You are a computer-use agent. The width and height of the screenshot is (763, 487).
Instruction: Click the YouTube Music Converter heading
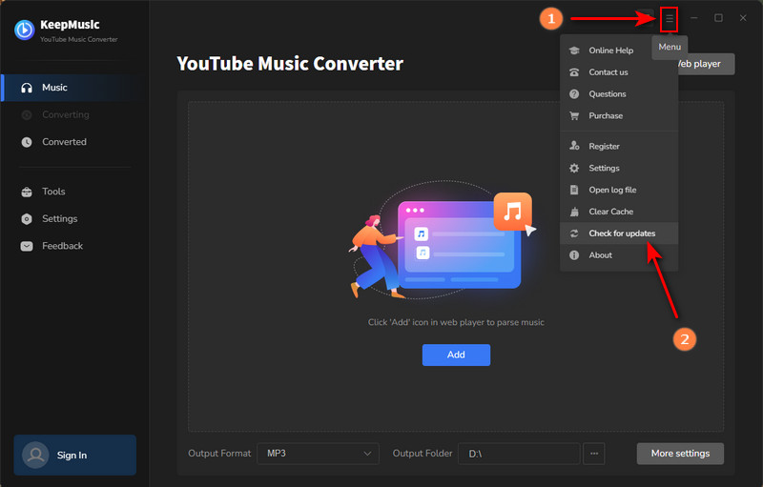click(290, 64)
